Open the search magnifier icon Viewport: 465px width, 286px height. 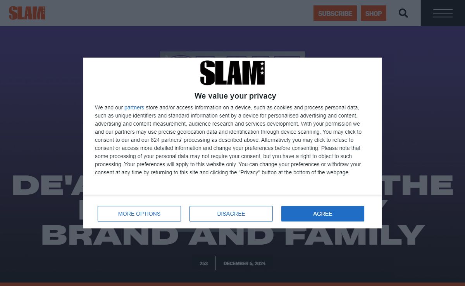tap(403, 13)
